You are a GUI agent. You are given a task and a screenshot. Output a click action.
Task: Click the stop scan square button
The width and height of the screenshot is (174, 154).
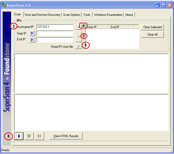pos(29,136)
